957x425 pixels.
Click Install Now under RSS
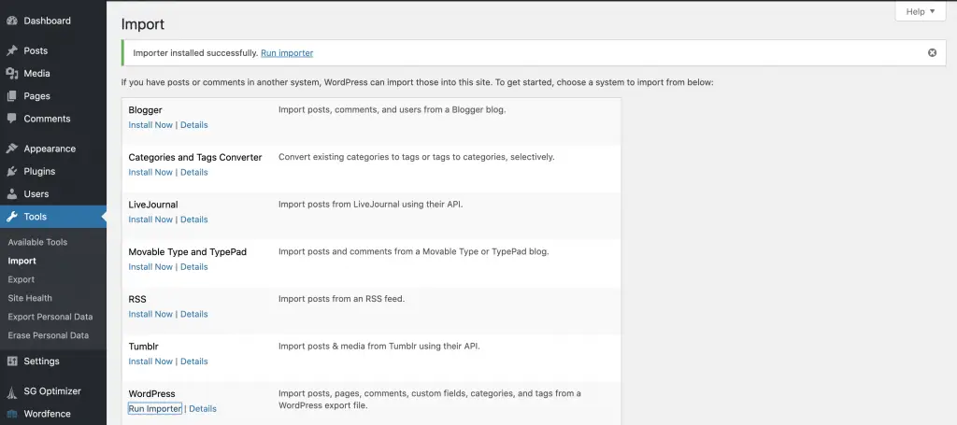tap(150, 314)
